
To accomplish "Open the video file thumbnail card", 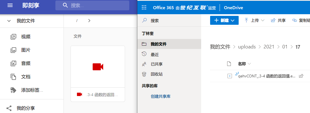I will (98, 67).
